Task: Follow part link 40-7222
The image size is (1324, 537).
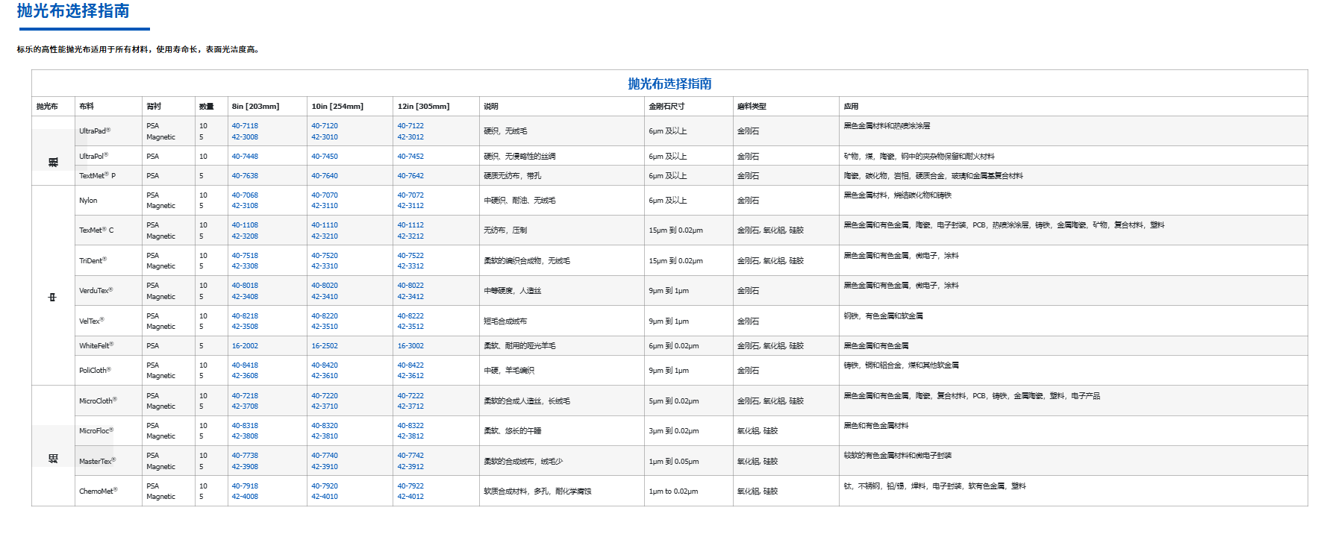Action: click(x=410, y=396)
